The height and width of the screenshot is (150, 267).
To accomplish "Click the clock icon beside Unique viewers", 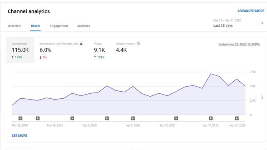I will tap(138, 44).
